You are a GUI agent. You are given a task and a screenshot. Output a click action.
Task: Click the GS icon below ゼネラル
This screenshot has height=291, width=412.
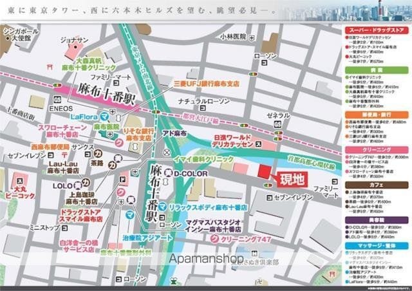277,124
